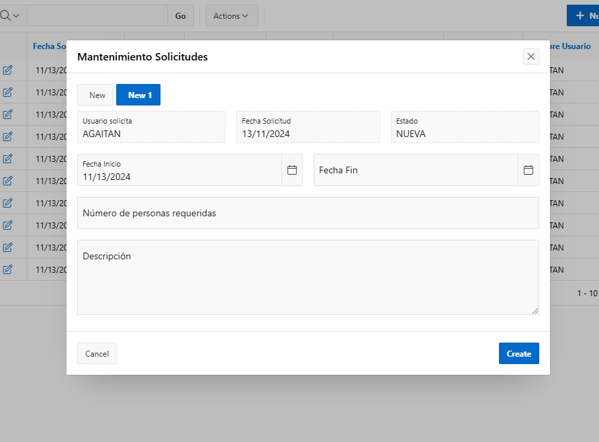Click the Número de personas requeridas field
Screen dimensions: 599x442
point(308,212)
